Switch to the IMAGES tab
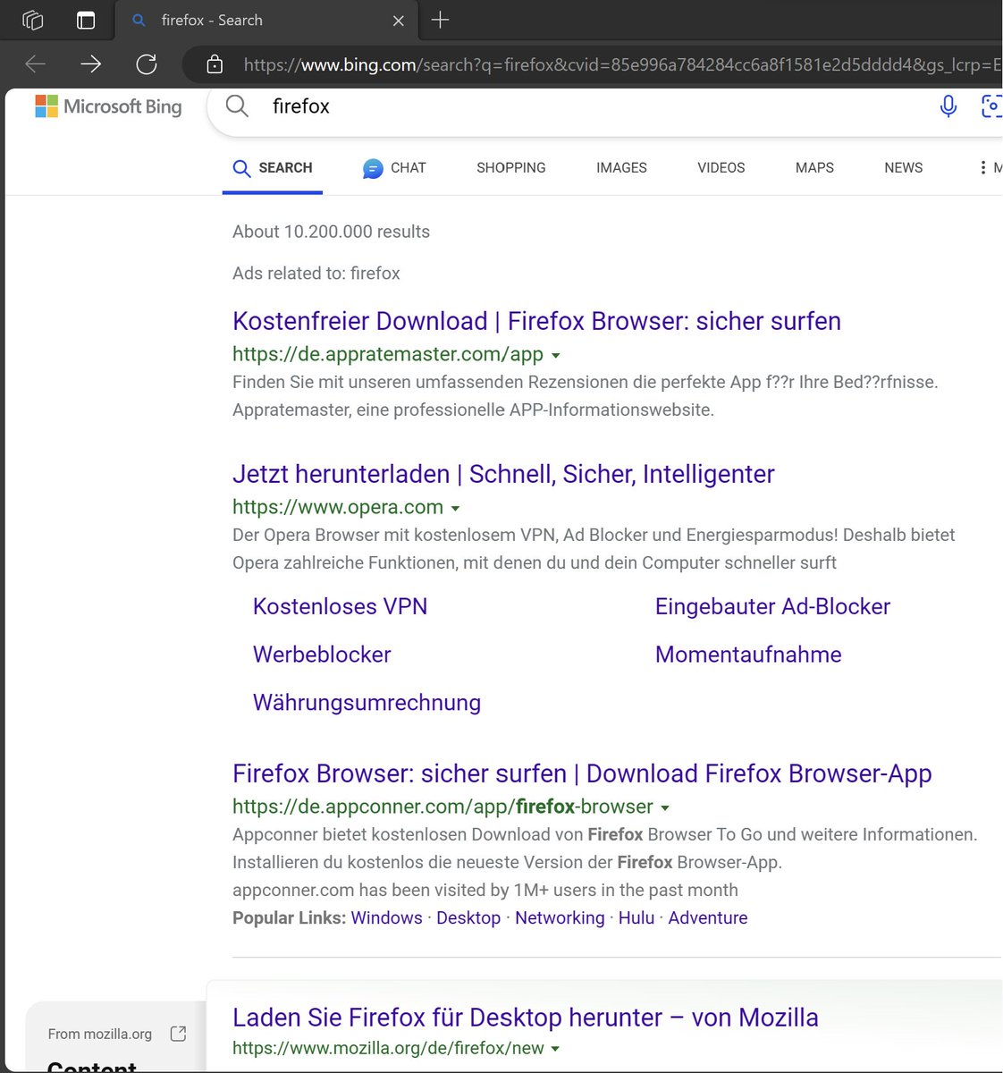The width and height of the screenshot is (1003, 1073). (x=621, y=167)
